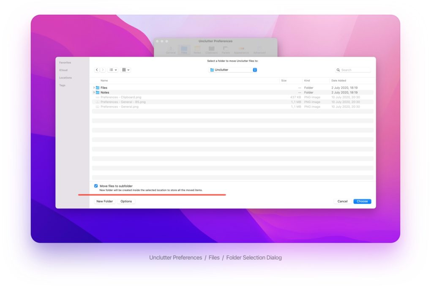Open the grid view grouping dropdown

pos(128,70)
